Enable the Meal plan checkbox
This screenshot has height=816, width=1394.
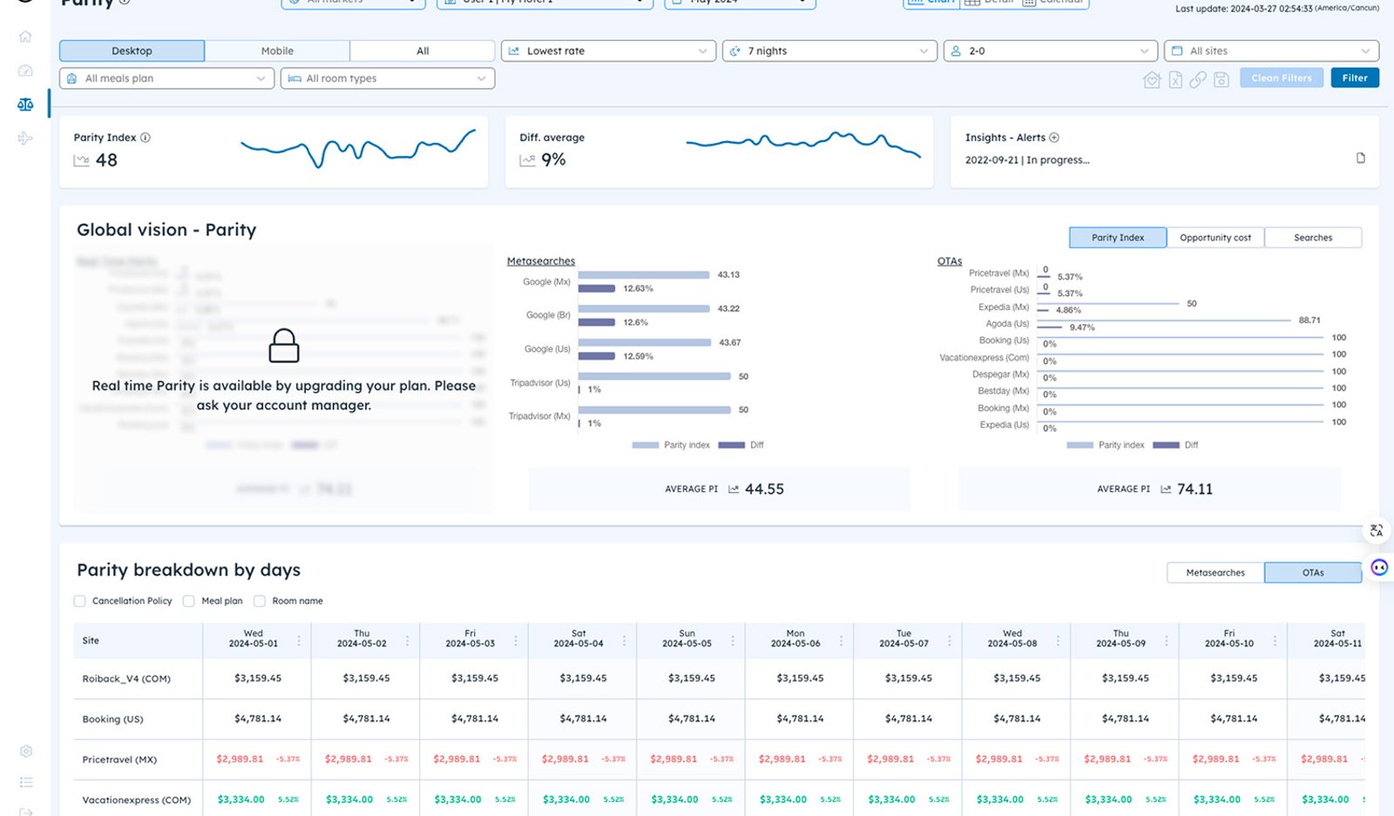[x=188, y=601]
